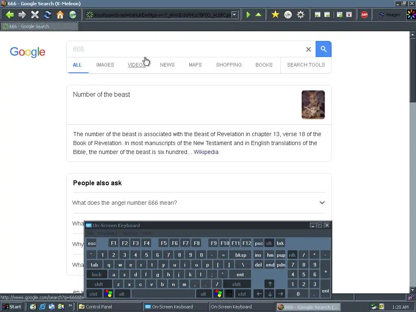Click the page vertical scrollbar thumb
Viewport: 416px width, 312px height.
coord(413,70)
